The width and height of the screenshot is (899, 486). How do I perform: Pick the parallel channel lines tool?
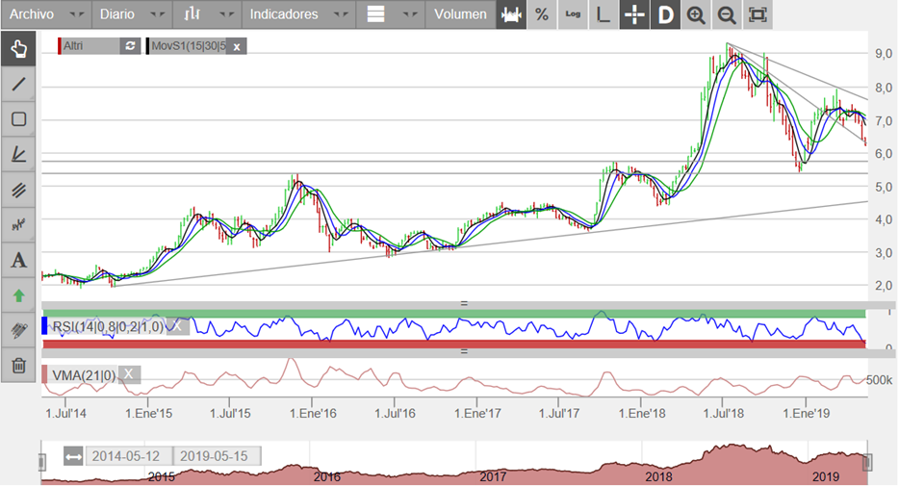[18, 190]
